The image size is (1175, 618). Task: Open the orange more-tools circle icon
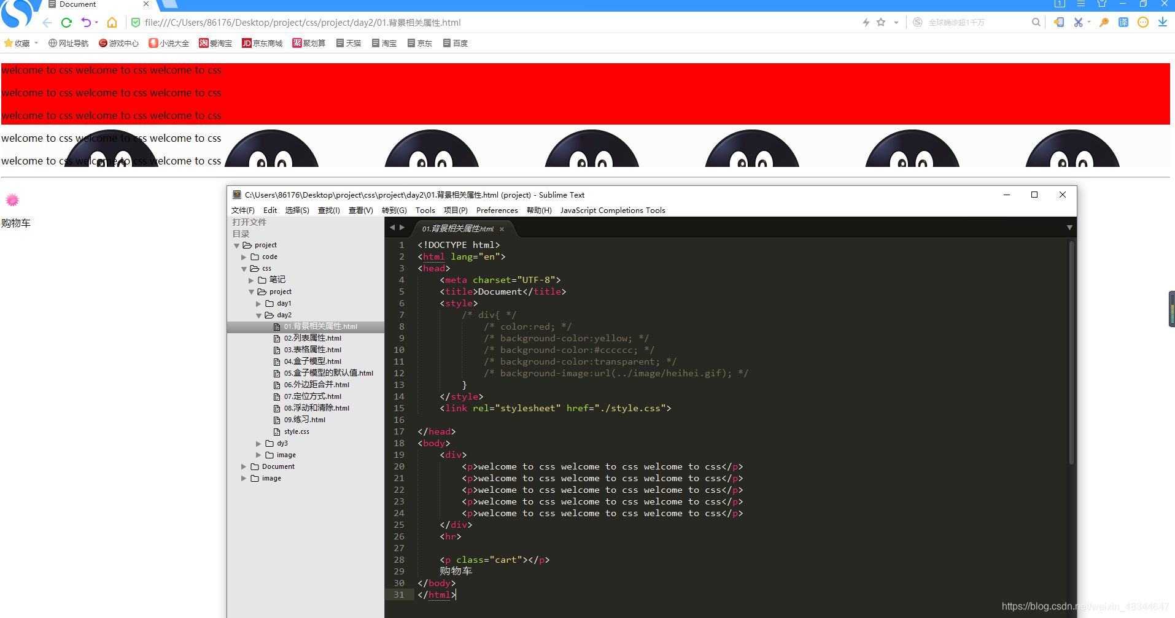1143,22
